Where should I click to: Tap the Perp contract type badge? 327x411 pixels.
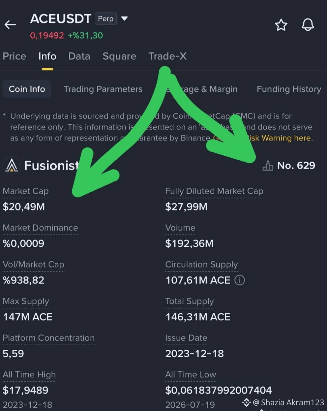[106, 19]
